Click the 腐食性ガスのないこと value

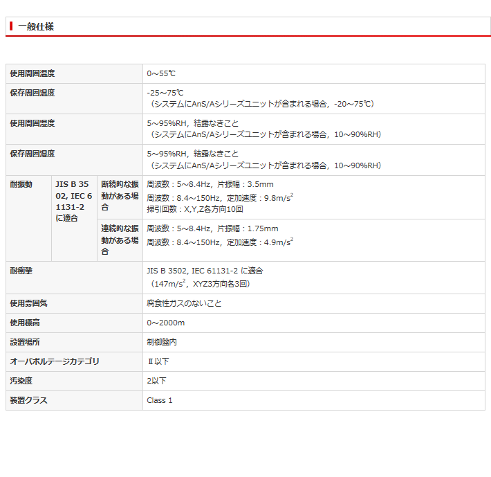click(184, 303)
